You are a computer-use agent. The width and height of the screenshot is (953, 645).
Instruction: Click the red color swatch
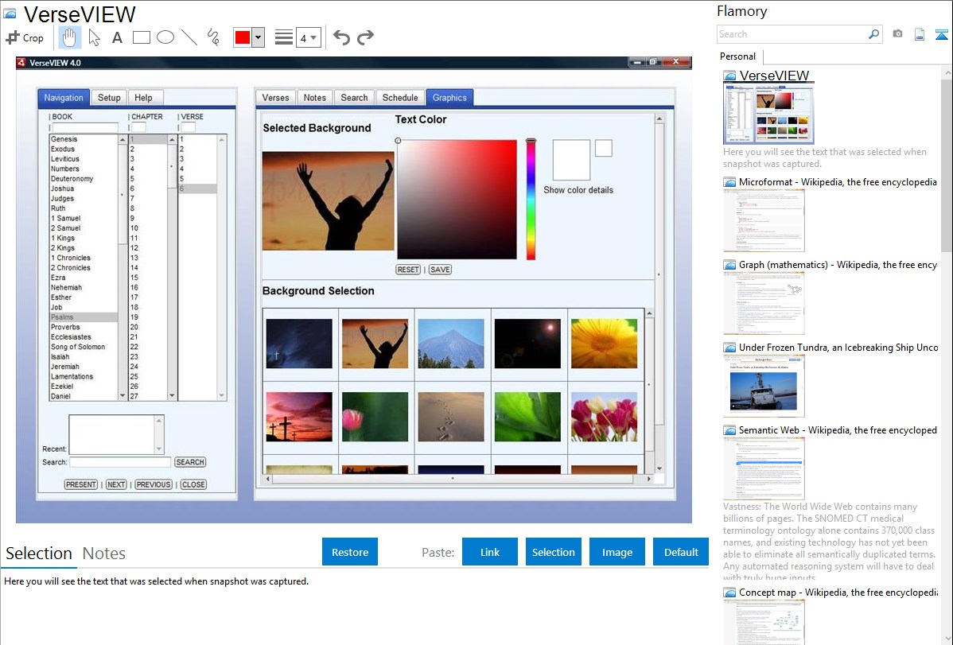pos(242,37)
